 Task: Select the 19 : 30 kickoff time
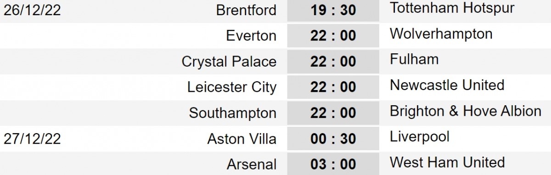[333, 10]
